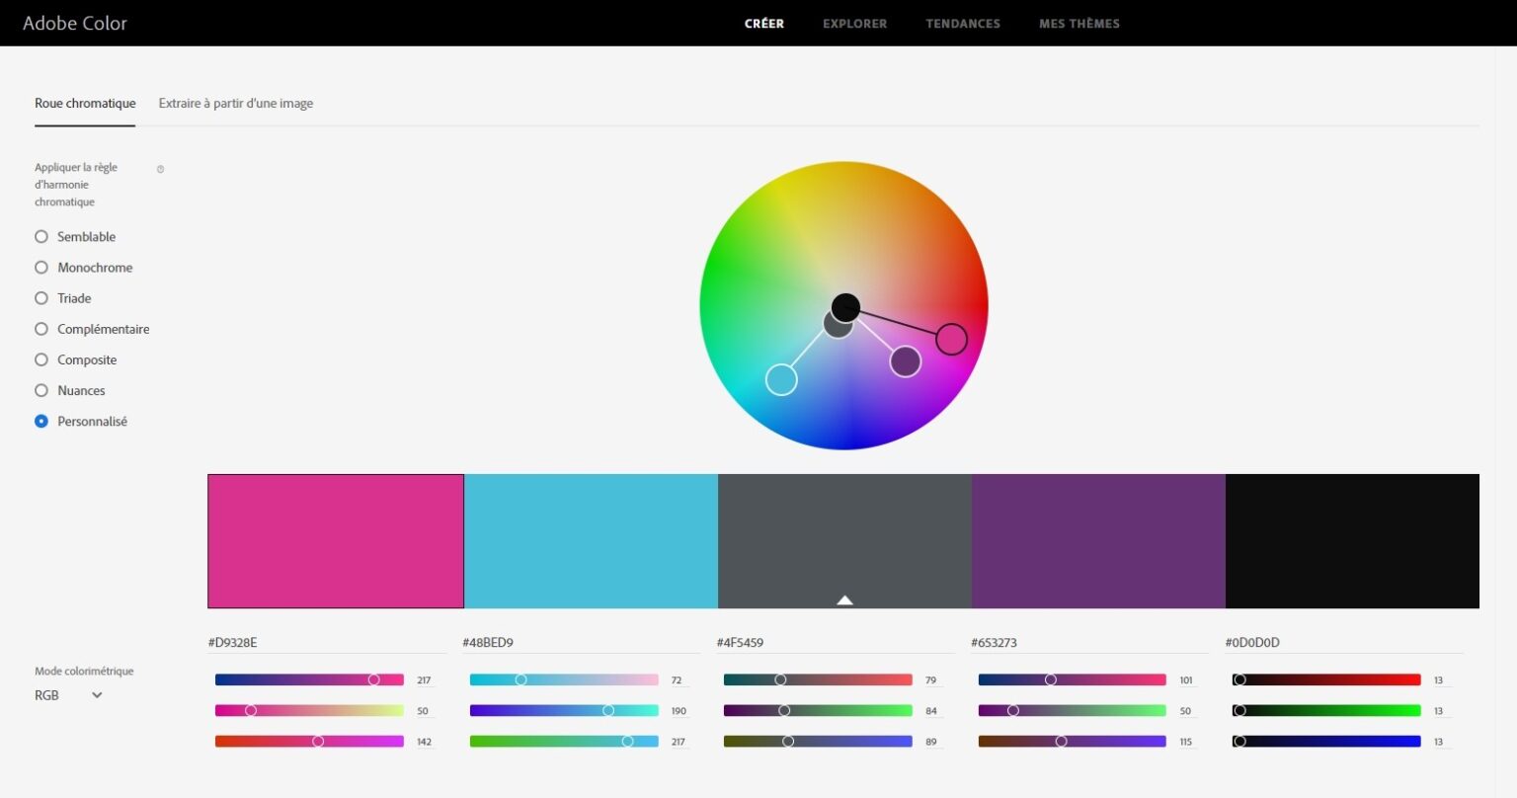Click the Adobe Color logo text
This screenshot has width=1517, height=798.
75,23
